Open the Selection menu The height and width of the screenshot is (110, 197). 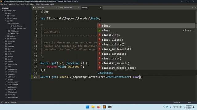[11, 4]
